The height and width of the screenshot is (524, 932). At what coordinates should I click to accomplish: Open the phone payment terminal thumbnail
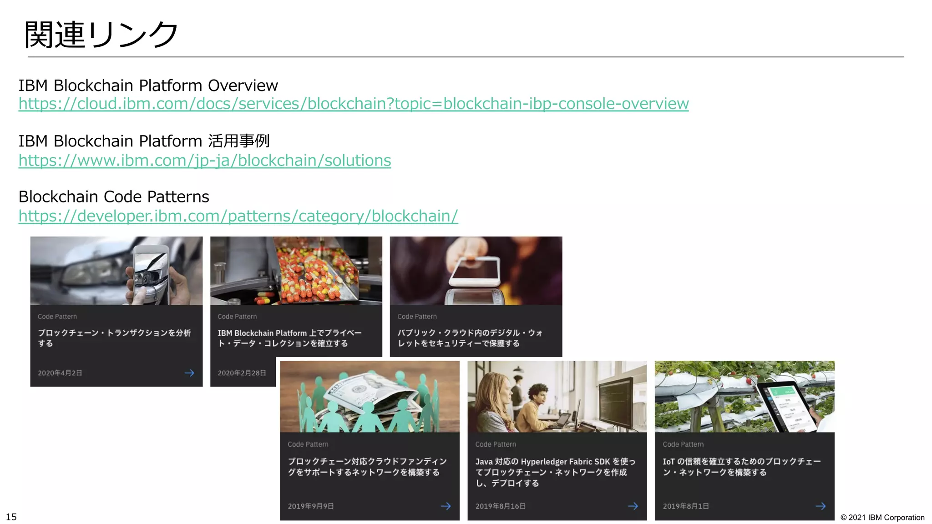point(476,271)
